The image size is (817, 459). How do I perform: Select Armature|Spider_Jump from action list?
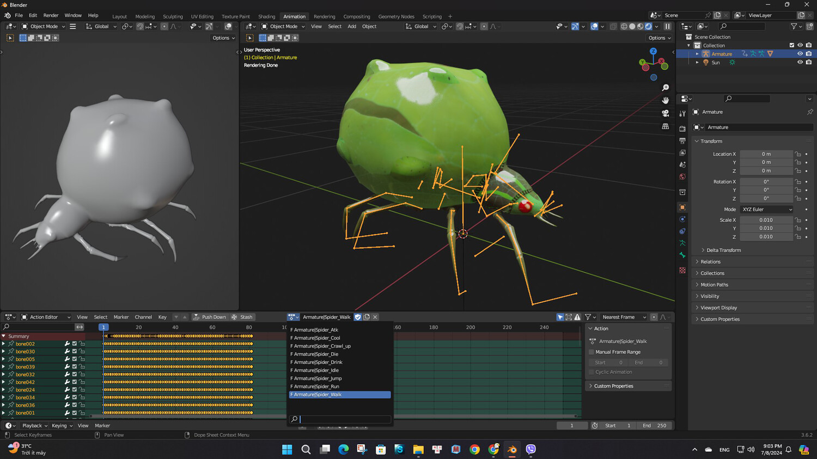[318, 378]
